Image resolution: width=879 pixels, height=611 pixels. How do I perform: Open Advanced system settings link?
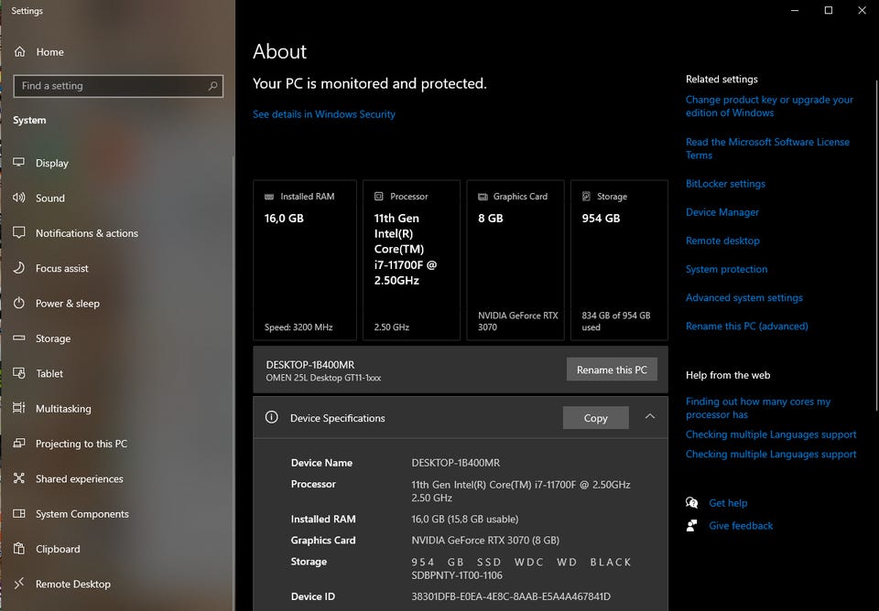click(x=743, y=298)
